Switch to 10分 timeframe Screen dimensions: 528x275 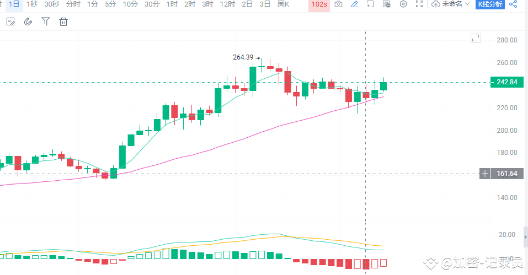[130, 4]
